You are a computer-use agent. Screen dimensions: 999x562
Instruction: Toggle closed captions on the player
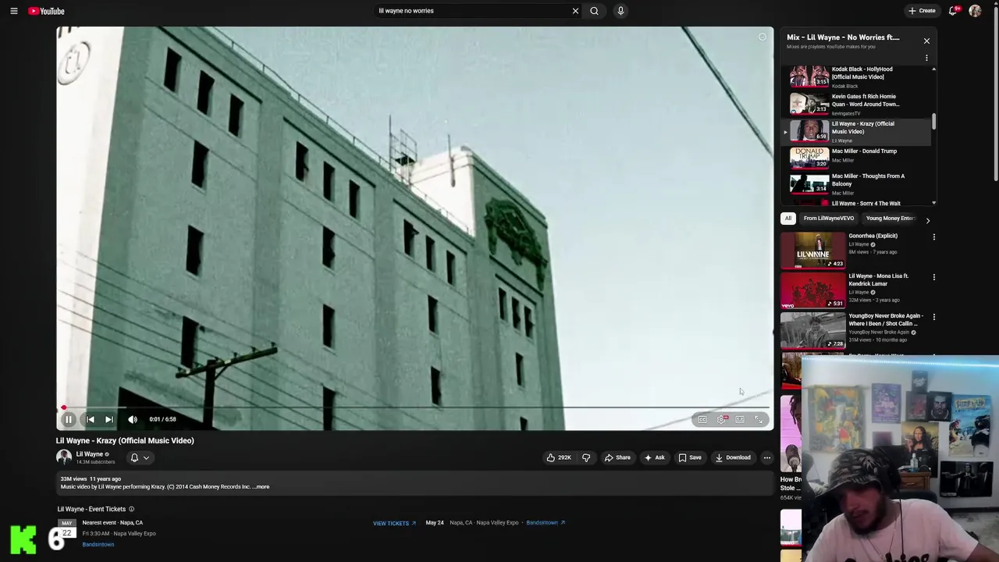[702, 419]
